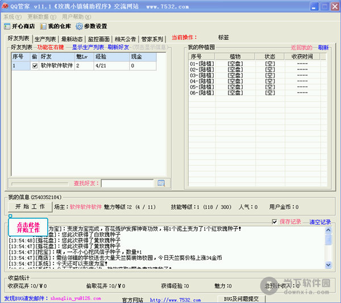This screenshot has height=303, width=341.
Task: Switch to the 最新动态 tab
Action: (x=72, y=39)
